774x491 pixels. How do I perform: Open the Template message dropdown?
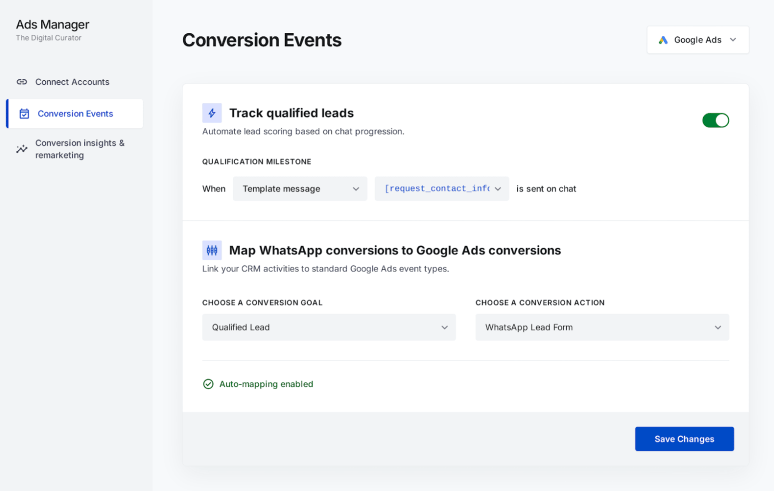point(300,188)
